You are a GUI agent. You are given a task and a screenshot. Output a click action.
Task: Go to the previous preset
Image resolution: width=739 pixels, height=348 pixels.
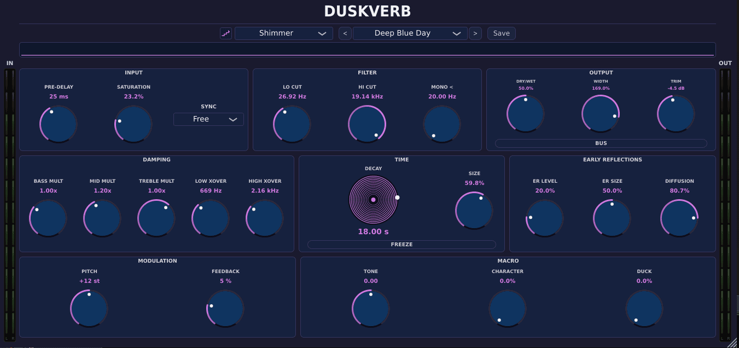[x=345, y=33]
